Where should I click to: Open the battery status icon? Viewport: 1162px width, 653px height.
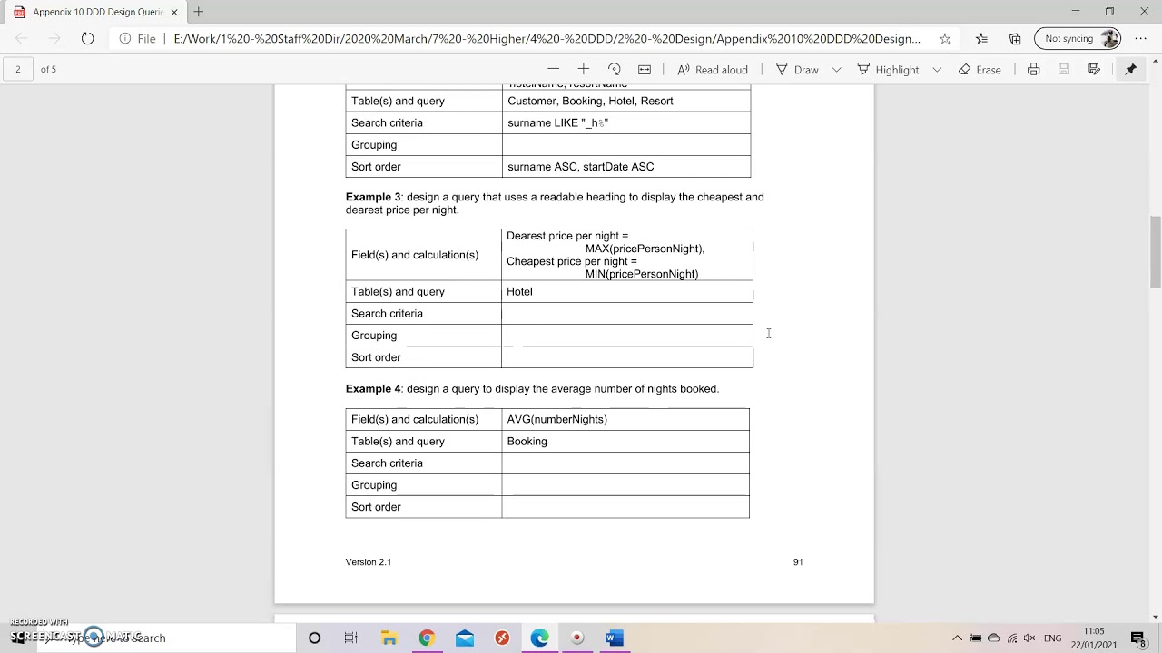(975, 638)
